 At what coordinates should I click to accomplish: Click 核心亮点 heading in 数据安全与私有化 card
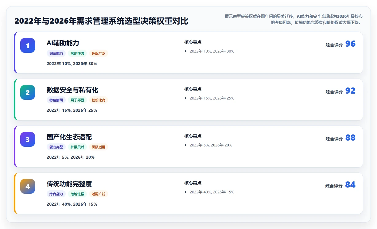193,89
